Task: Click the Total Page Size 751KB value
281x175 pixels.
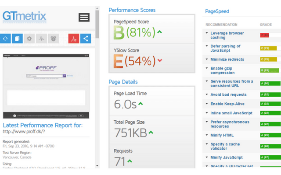Action: pyautogui.click(x=130, y=133)
